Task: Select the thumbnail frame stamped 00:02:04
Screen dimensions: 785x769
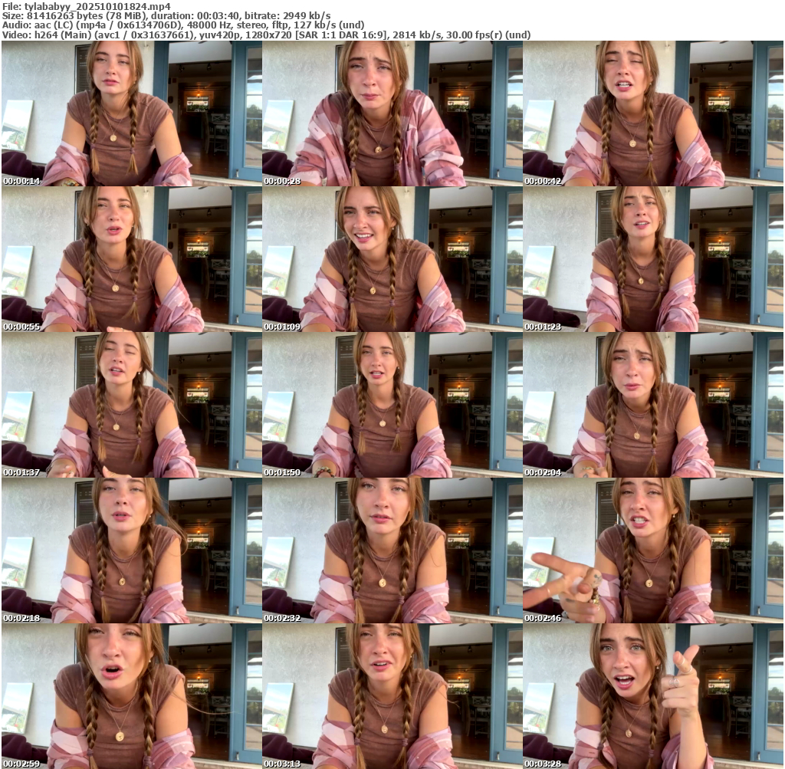Action: tap(653, 405)
